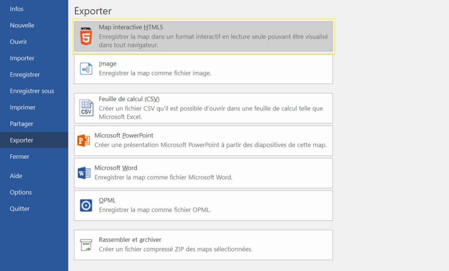Open the Options menu entry
This screenshot has width=449, height=271.
coord(21,192)
